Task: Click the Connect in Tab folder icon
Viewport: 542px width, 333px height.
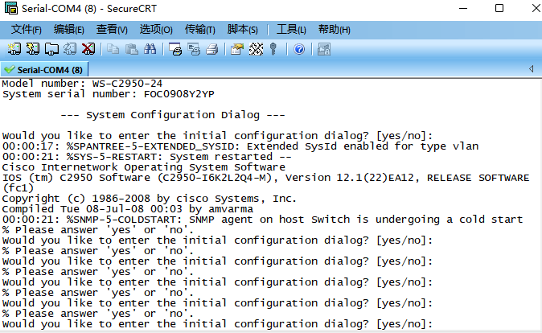Action: tap(51, 49)
